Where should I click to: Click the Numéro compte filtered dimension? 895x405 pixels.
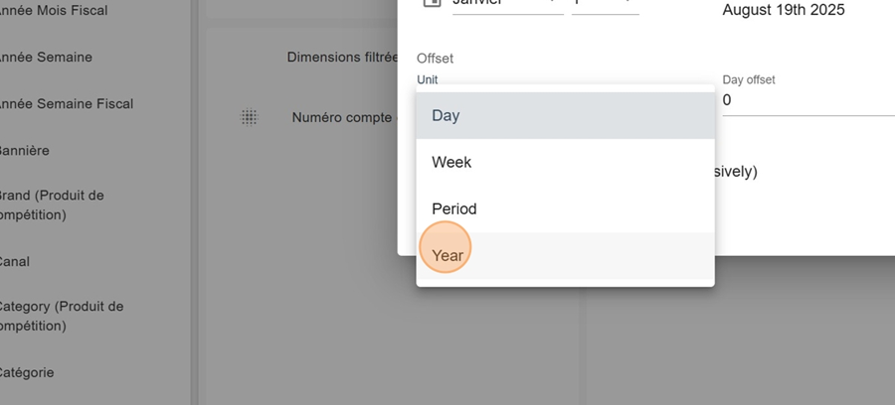pyautogui.click(x=341, y=117)
